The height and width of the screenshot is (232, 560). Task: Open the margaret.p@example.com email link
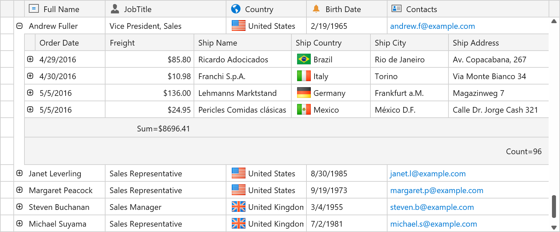[436, 190]
